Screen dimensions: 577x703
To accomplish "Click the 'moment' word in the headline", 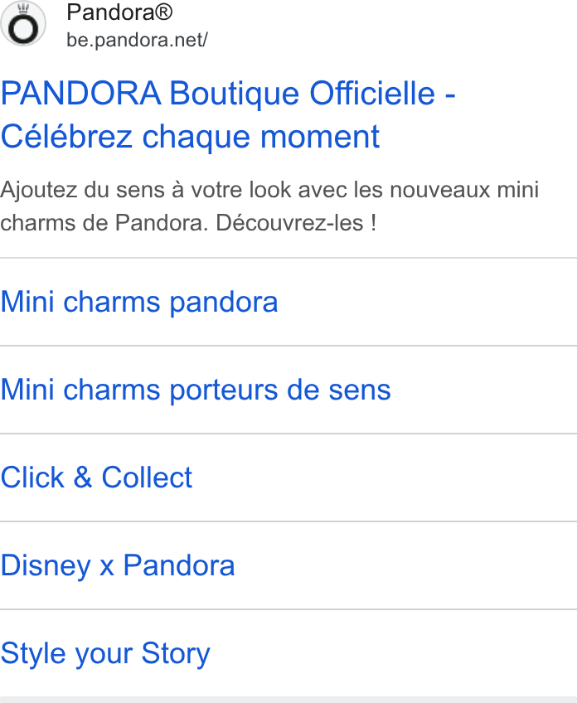I will [x=320, y=137].
